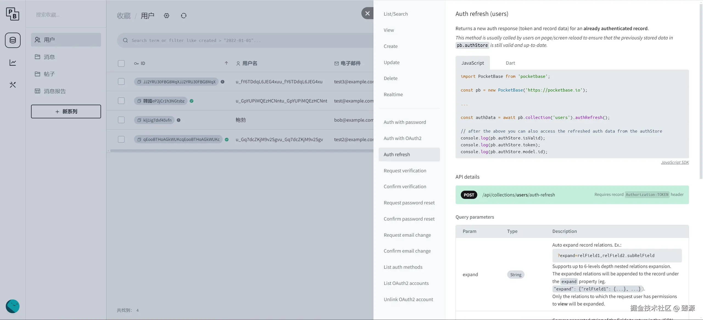Click the horizontal table scrollbar
Screen dimensions: 703x320
(242, 151)
